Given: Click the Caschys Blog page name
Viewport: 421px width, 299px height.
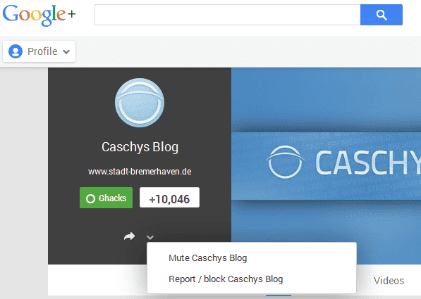Looking at the screenshot, I should coord(140,147).
